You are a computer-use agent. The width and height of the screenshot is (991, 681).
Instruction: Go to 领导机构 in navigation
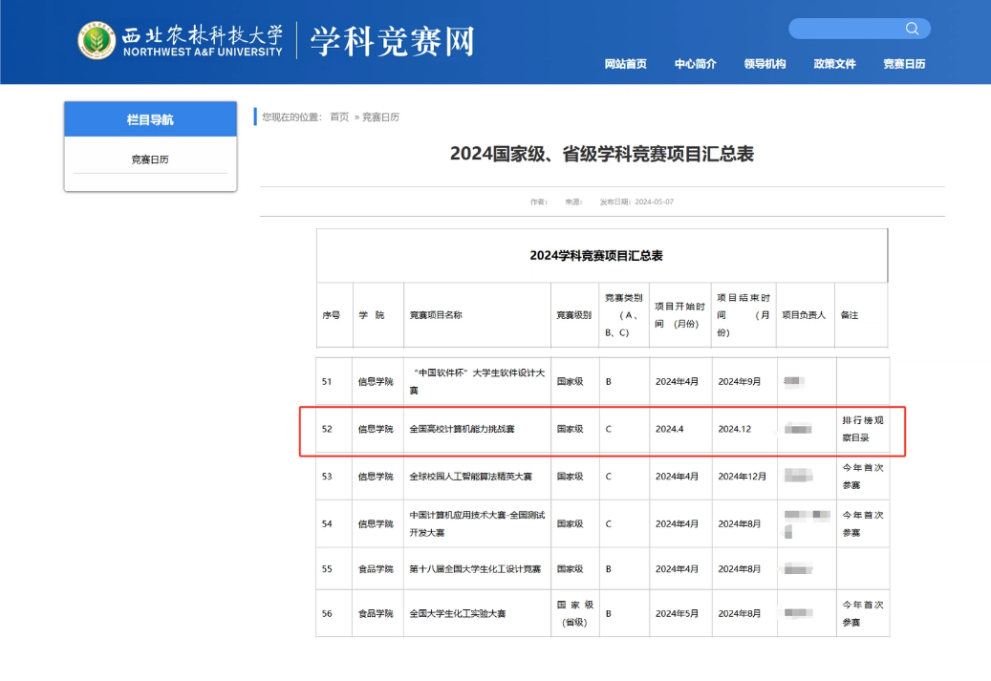[765, 64]
